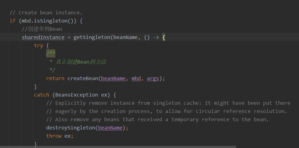
Task: Click the catch keyword
Action: tap(42, 95)
